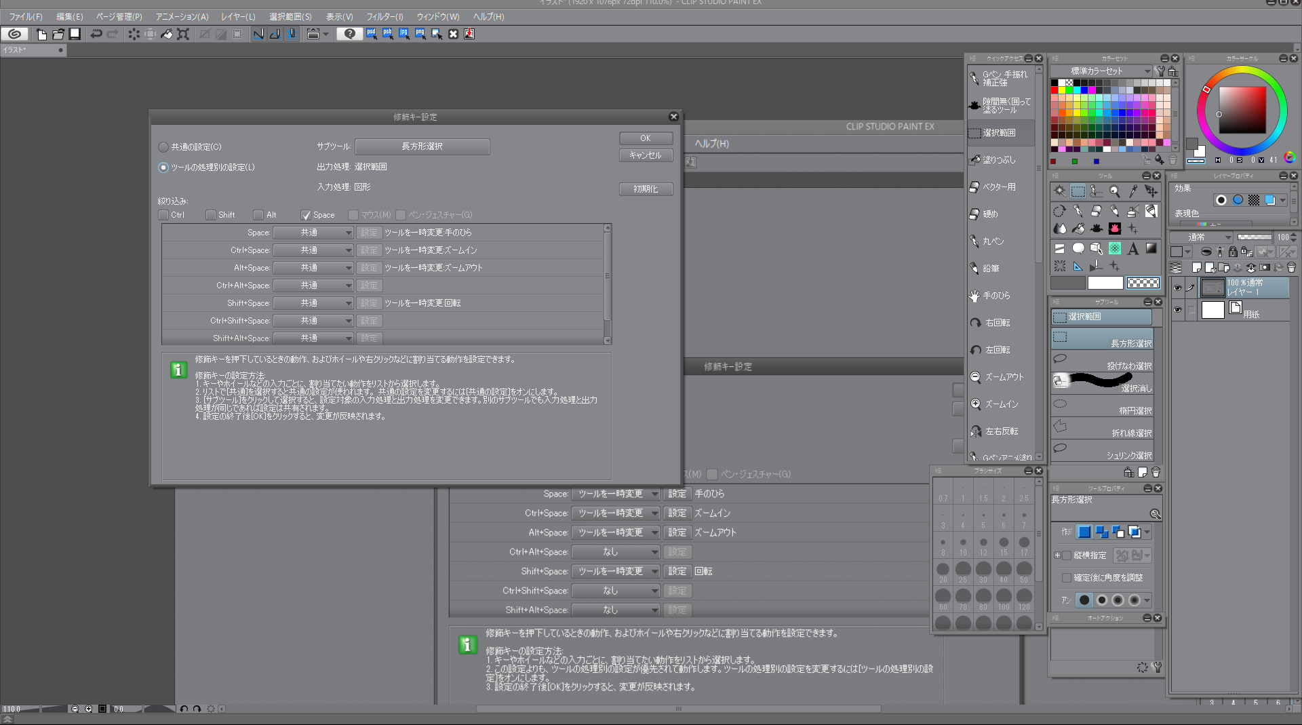Click the 初期化 reset button
This screenshot has height=725, width=1302.
pos(646,189)
